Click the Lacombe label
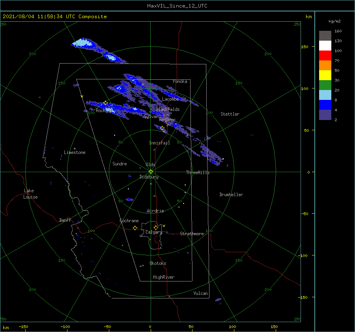Viewport: 355px width, 332px height. tap(170, 99)
